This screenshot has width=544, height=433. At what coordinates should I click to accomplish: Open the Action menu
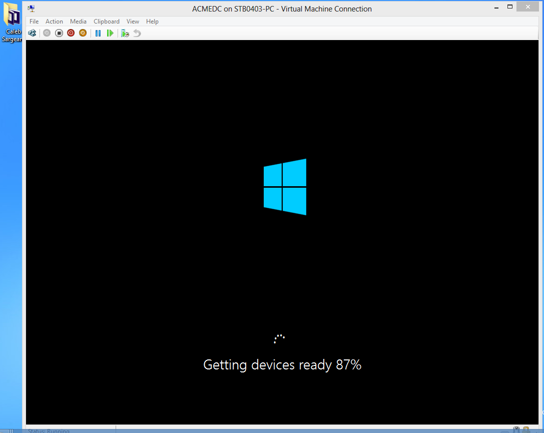54,22
